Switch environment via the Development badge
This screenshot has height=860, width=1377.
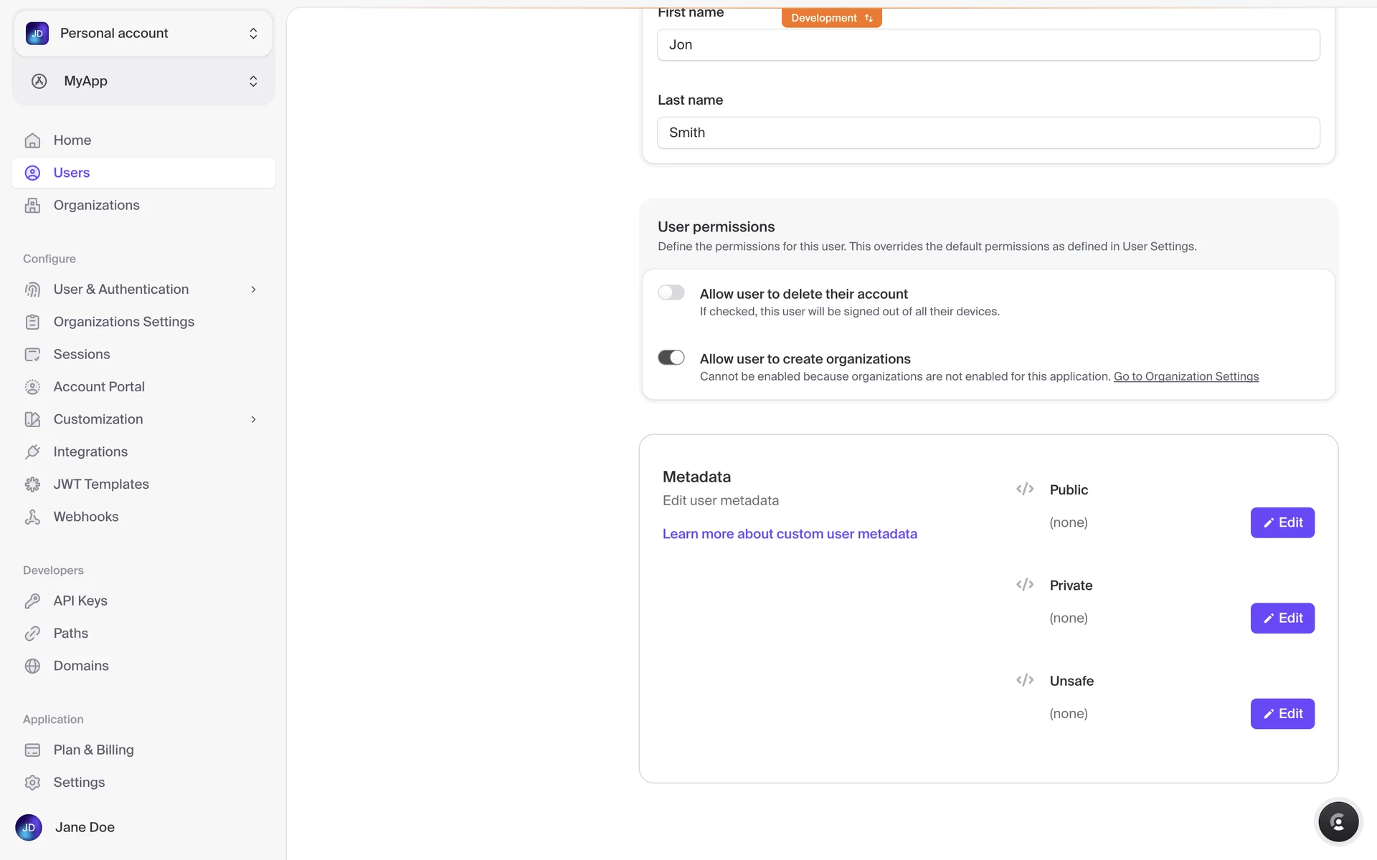click(831, 18)
